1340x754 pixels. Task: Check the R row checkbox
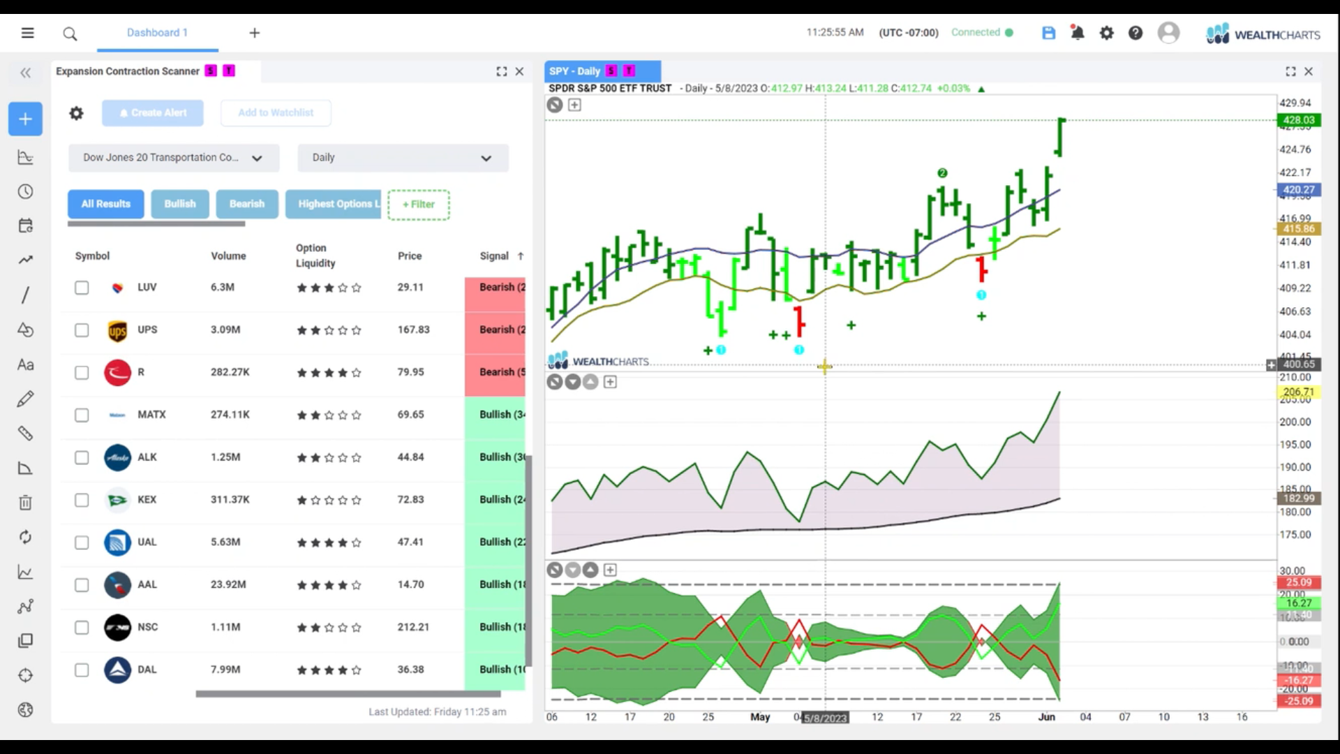(x=82, y=373)
